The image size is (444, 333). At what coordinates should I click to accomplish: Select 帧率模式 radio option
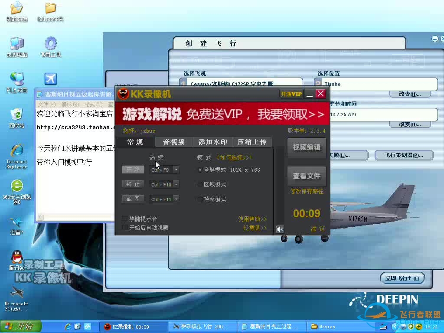[200, 199]
